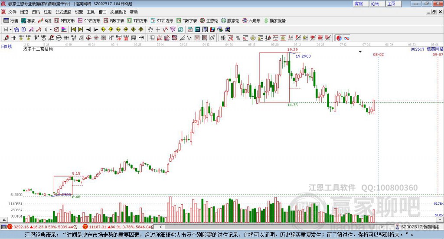Screen dimensions: 444x239
Task: Open 赢家服务 with dollar icon
Action: pos(274,21)
